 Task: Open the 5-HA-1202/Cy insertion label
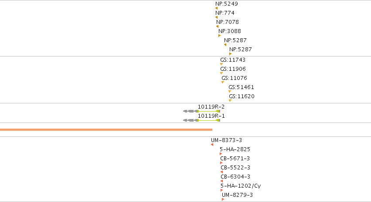click(241, 186)
